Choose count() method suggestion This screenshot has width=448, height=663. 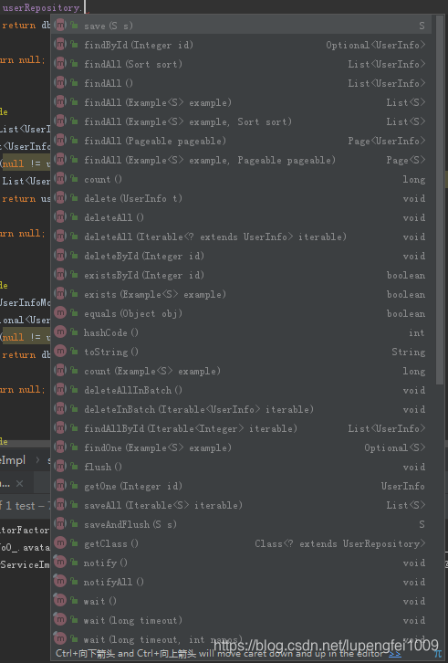241,179
